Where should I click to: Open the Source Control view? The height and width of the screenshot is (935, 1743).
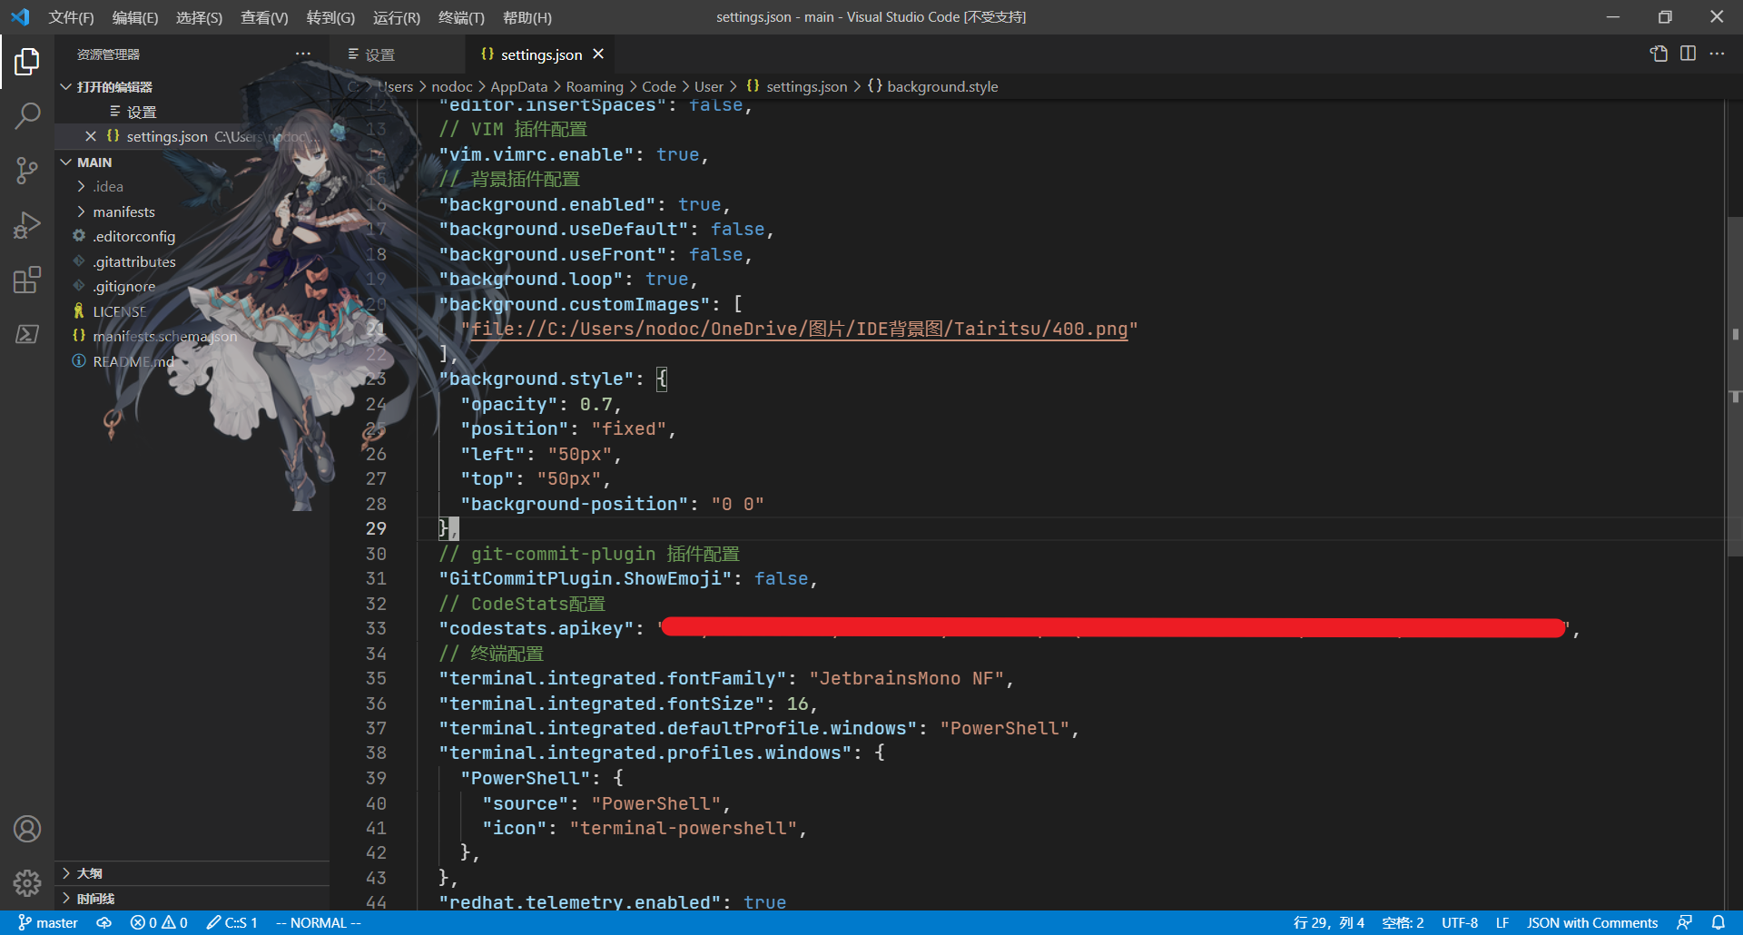(x=26, y=171)
